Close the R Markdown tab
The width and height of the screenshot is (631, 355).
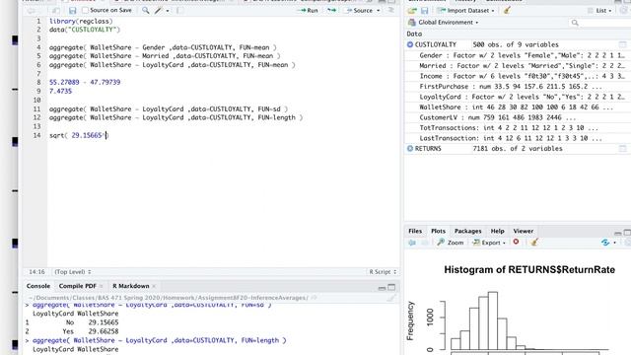click(x=154, y=286)
